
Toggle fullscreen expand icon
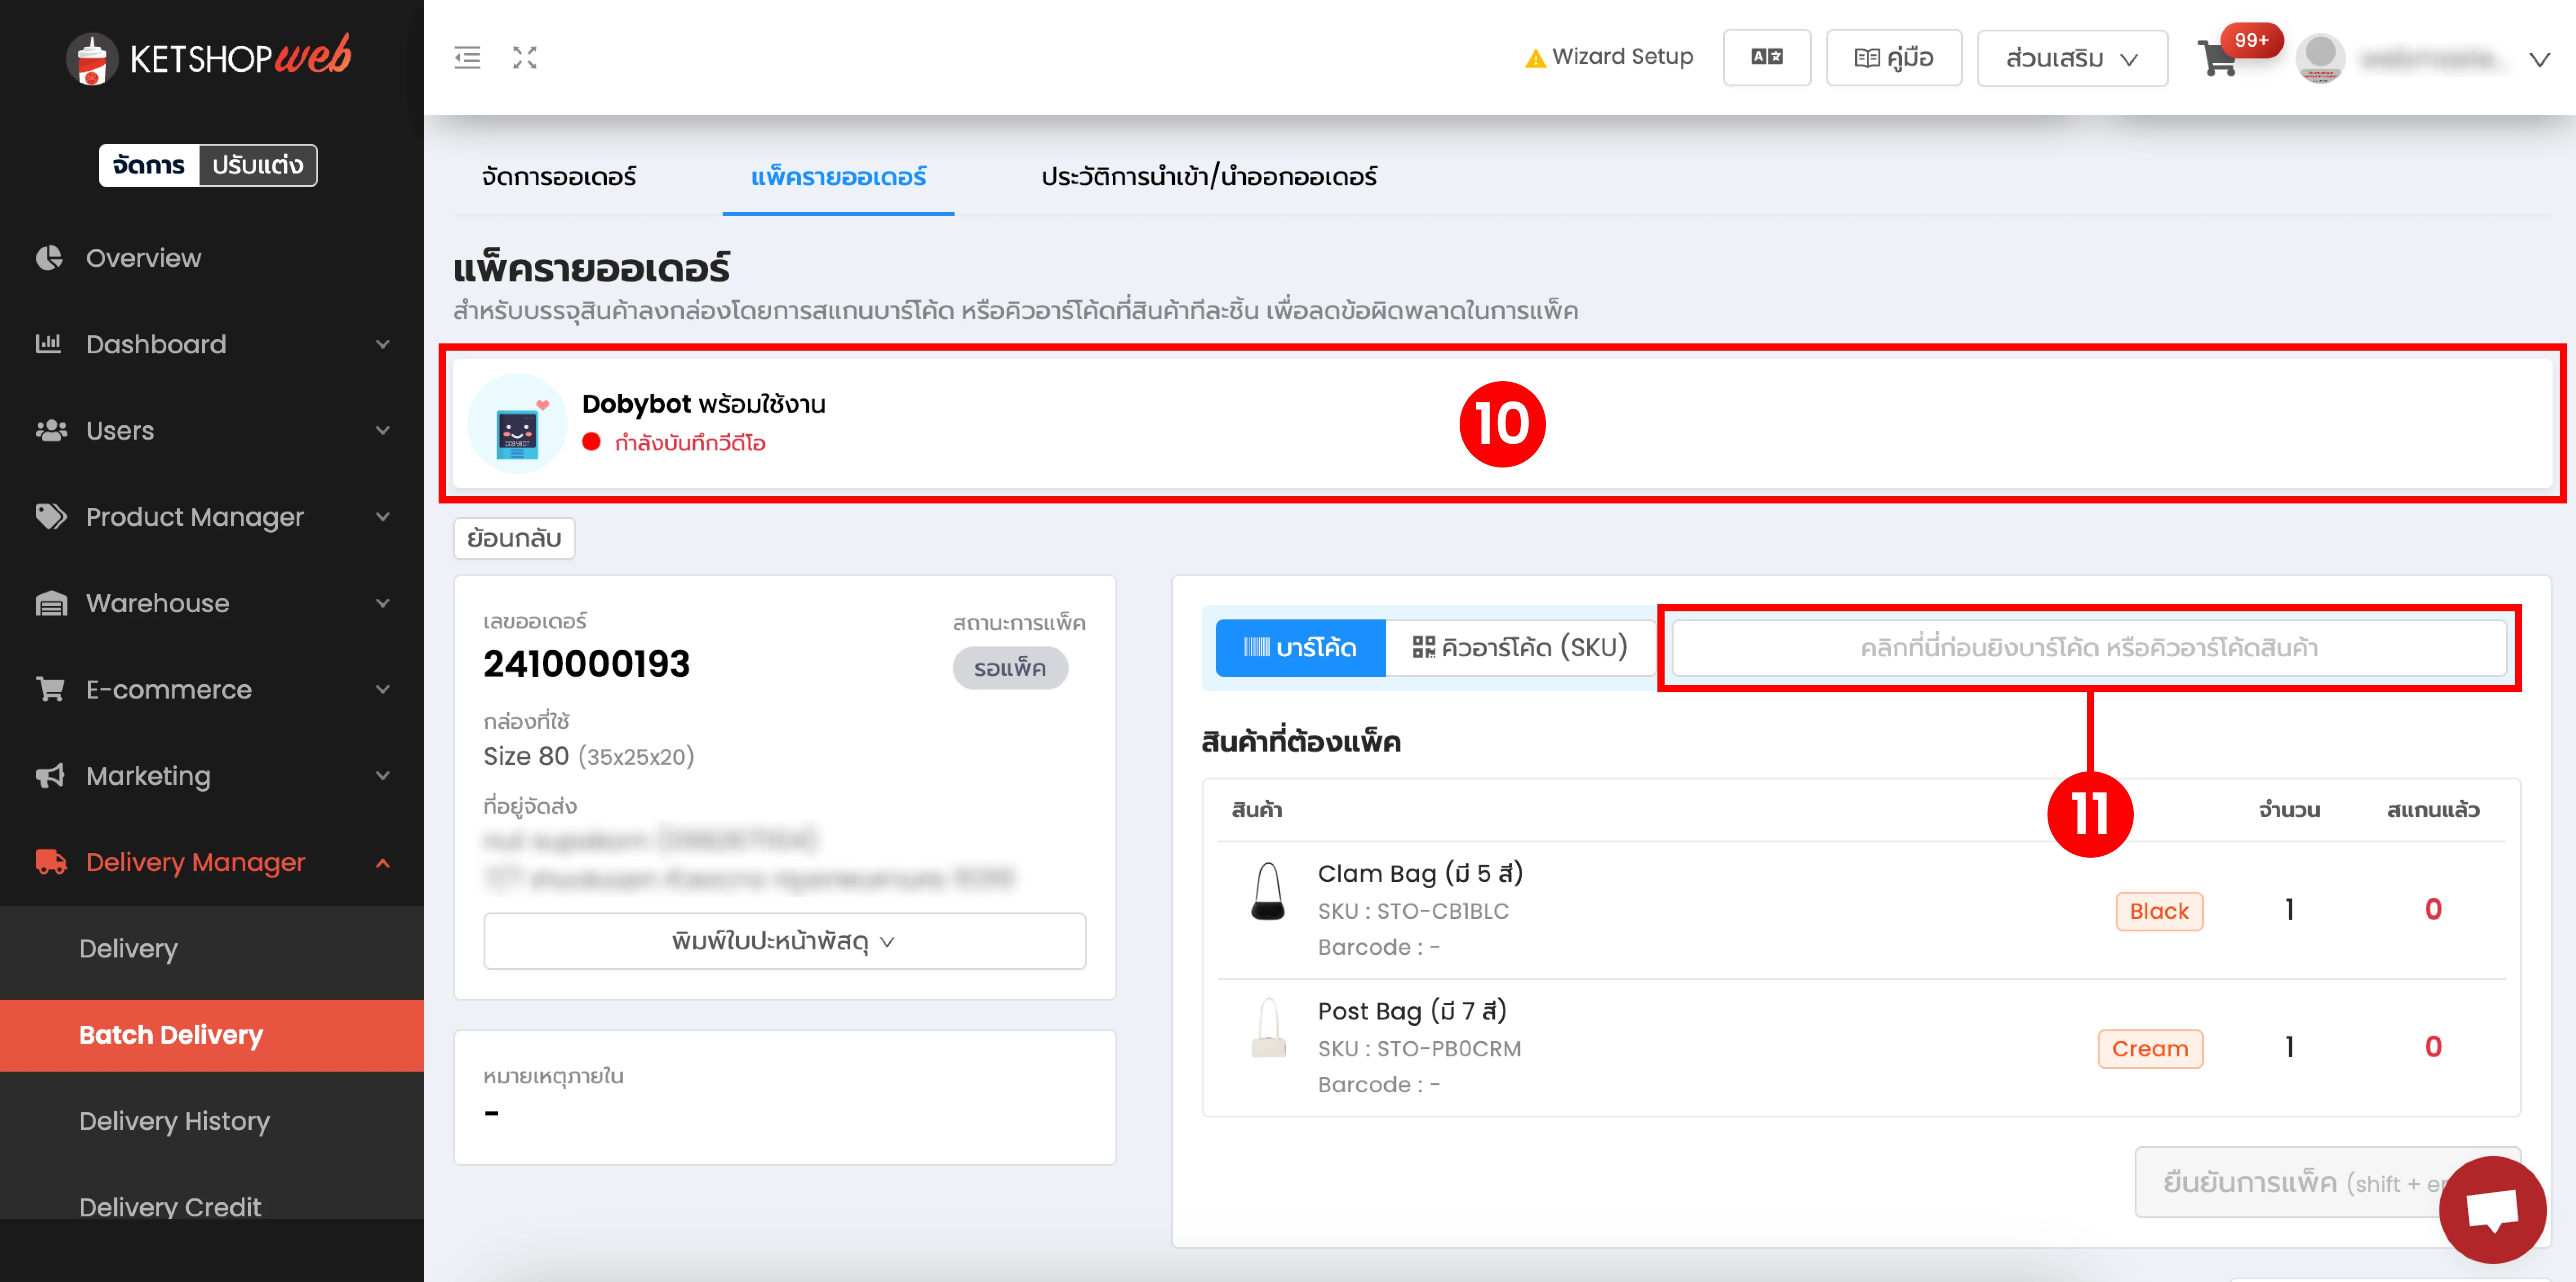coord(525,58)
